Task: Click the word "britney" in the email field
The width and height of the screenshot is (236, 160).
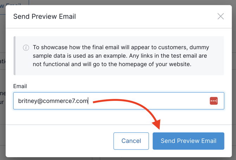Action: [x=27, y=101]
